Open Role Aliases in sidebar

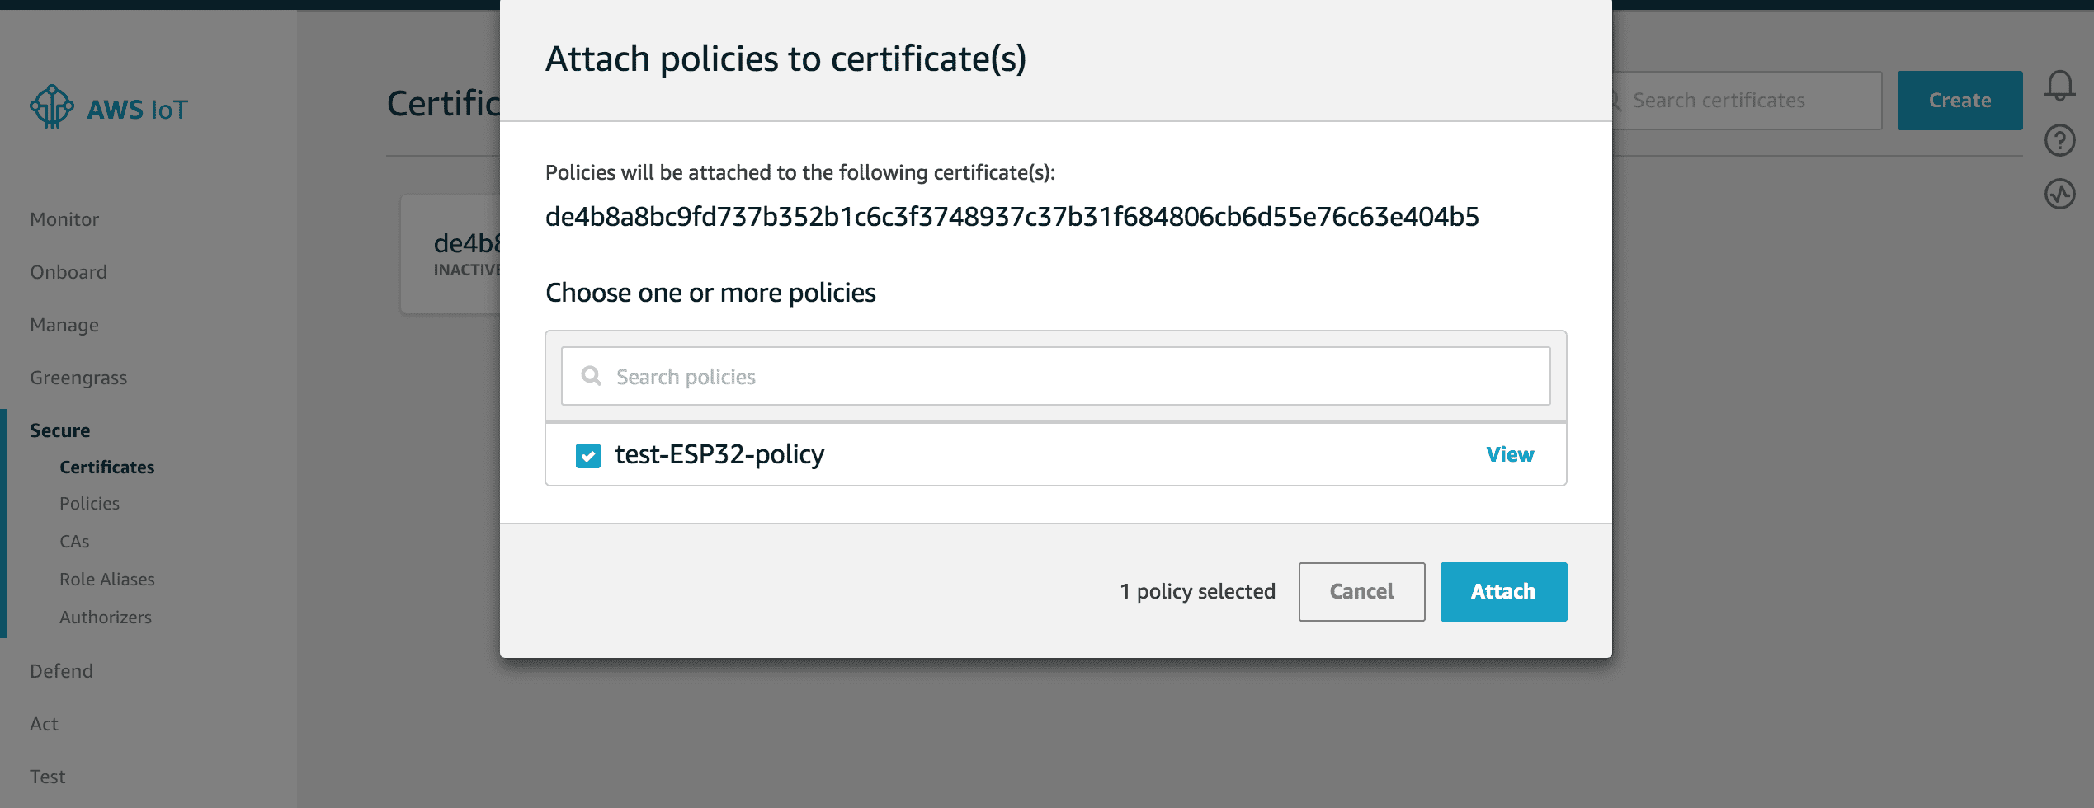click(107, 579)
